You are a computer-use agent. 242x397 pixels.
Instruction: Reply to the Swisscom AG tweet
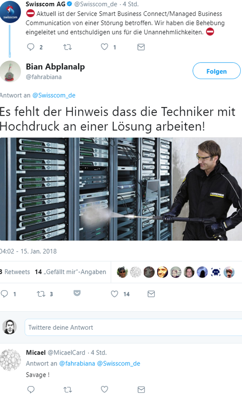click(31, 47)
